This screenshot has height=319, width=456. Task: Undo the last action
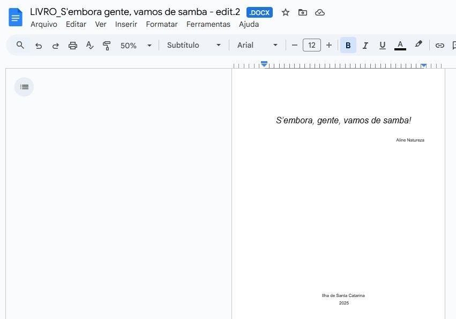point(39,46)
